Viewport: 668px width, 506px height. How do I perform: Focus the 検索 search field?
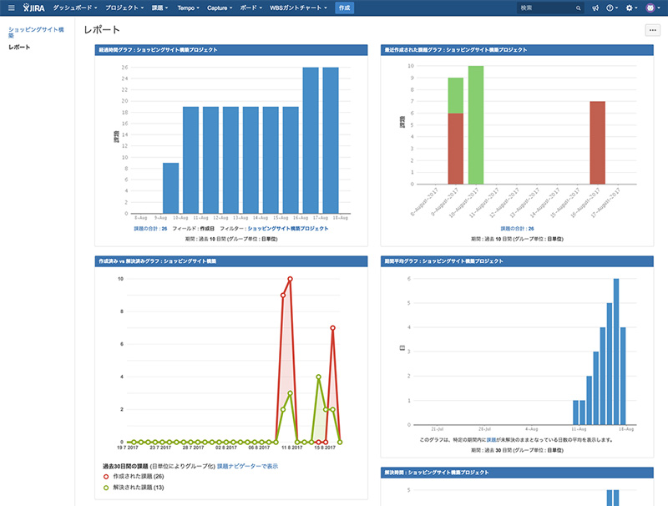(x=549, y=8)
